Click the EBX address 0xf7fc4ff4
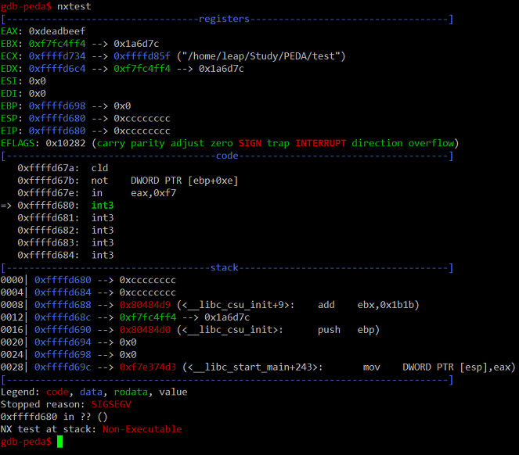519x455 pixels. click(57, 44)
